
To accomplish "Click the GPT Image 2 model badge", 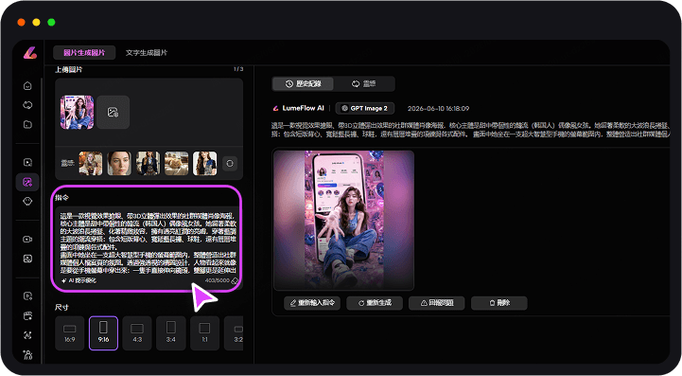I will point(365,109).
